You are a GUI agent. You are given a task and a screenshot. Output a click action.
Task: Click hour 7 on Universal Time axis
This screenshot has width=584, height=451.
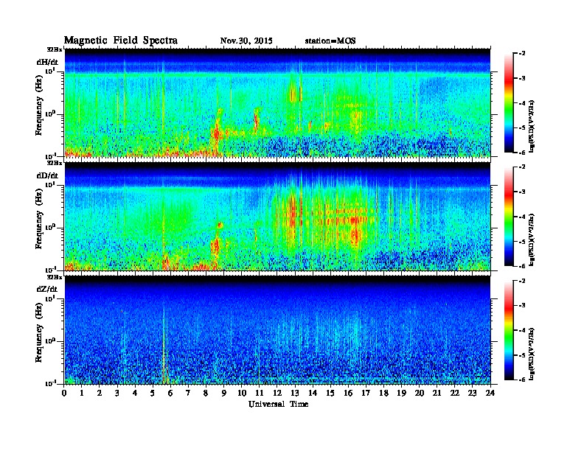click(189, 393)
